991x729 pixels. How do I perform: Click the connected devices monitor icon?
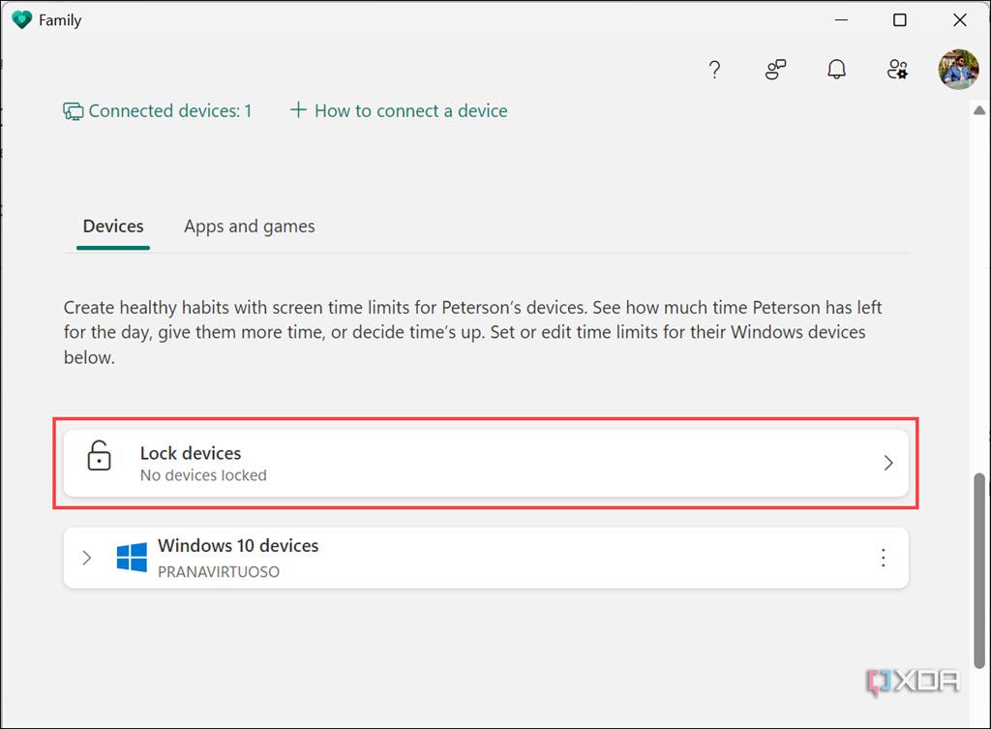tap(72, 110)
